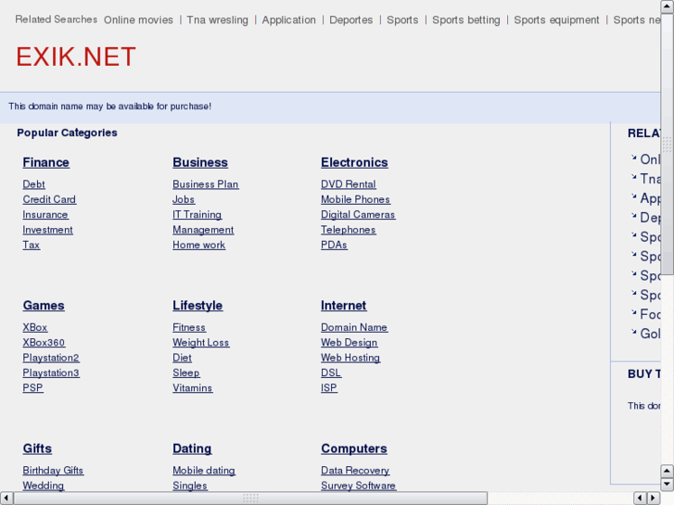Image resolution: width=674 pixels, height=505 pixels.
Task: Open the Sports betting related search
Action: pyautogui.click(x=466, y=19)
